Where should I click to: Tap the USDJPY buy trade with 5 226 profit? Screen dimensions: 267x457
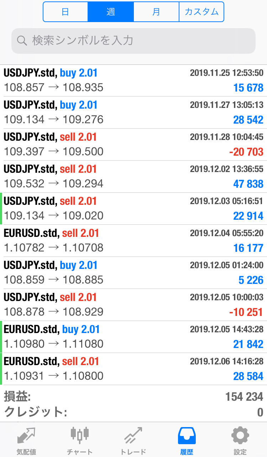(133, 273)
